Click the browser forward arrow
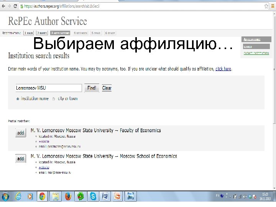This screenshot has width=276, height=207. 9,6
